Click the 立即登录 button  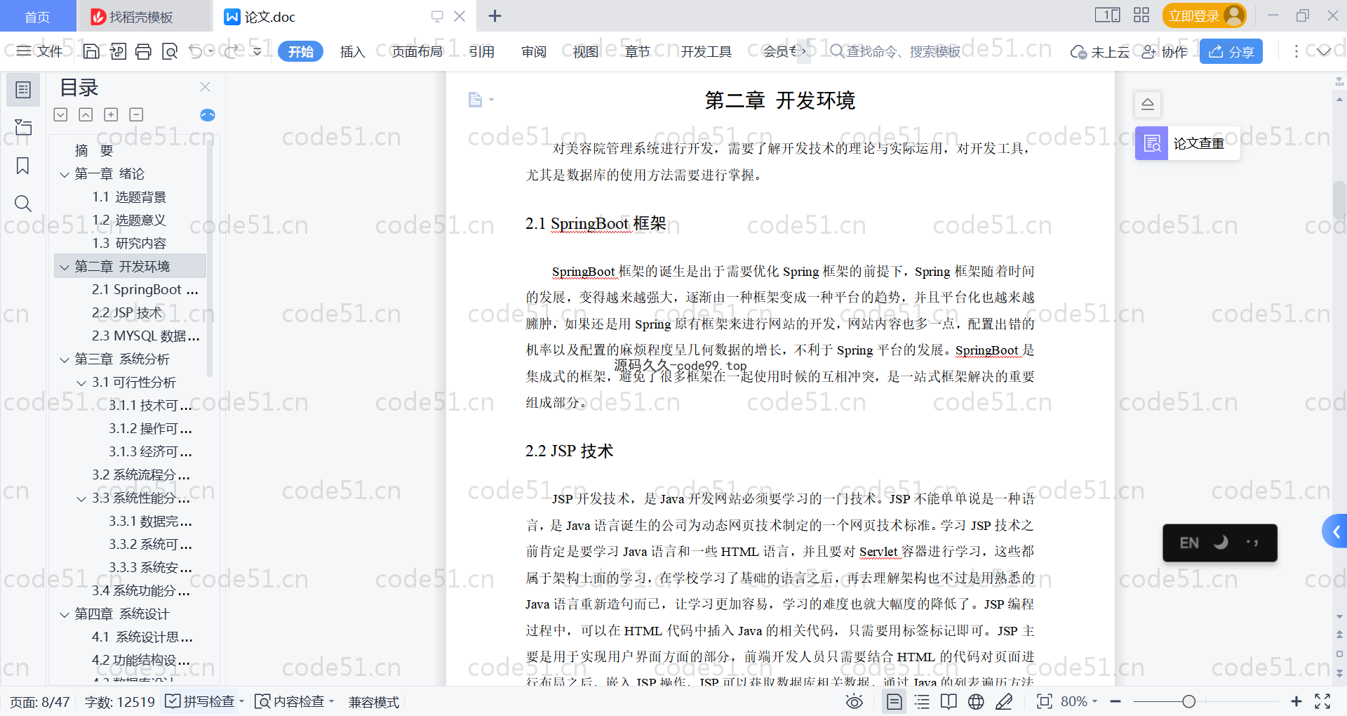click(1204, 15)
